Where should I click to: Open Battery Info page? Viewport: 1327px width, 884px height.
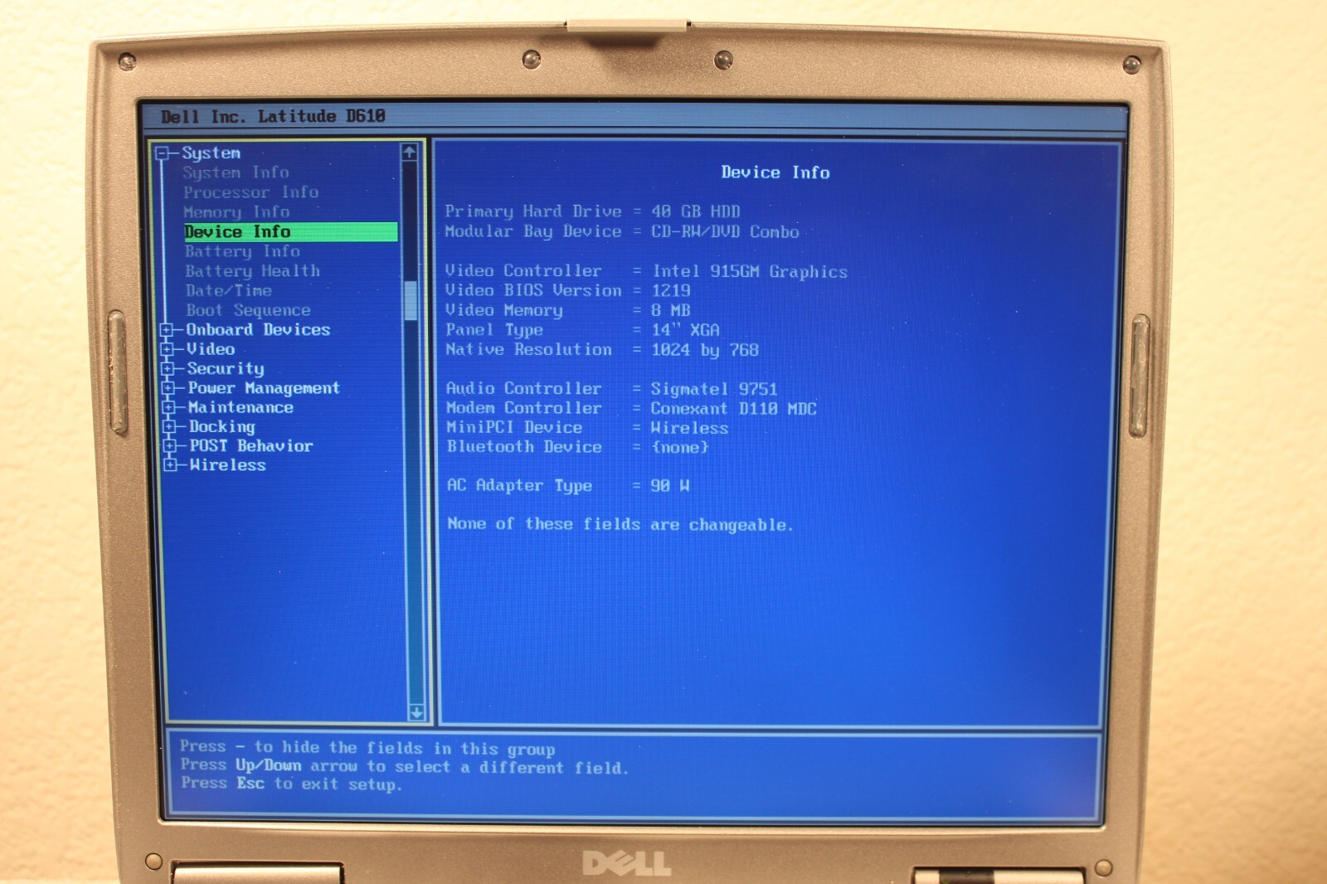tap(242, 251)
